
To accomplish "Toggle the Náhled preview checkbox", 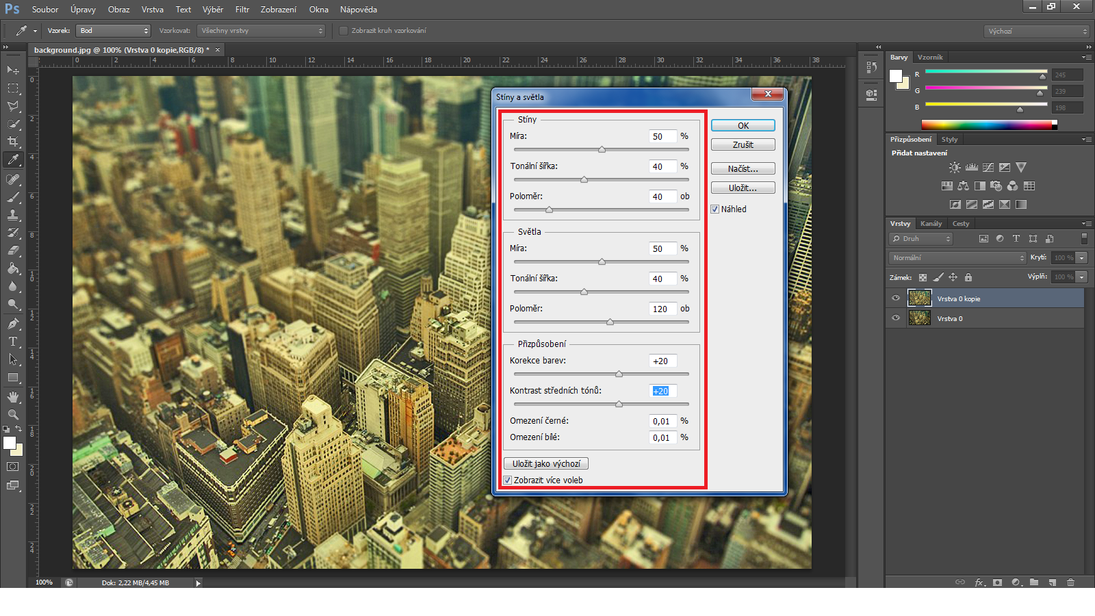I will coord(715,209).
